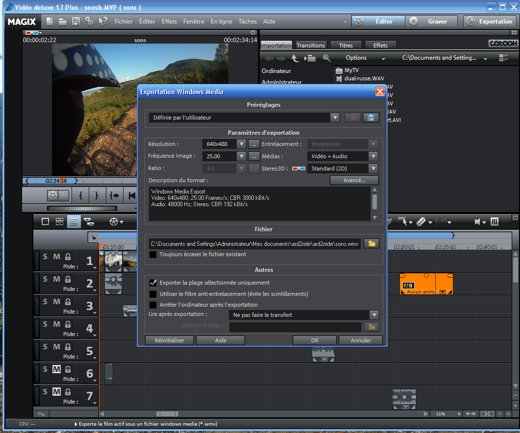Screen dimensions: 520x433
Task: Uncheck 'Exporter la plage sélectionnée uniquement'
Action: pyautogui.click(x=153, y=283)
